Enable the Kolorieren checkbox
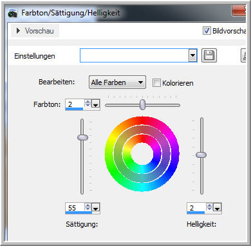The image size is (251, 246). pos(156,82)
